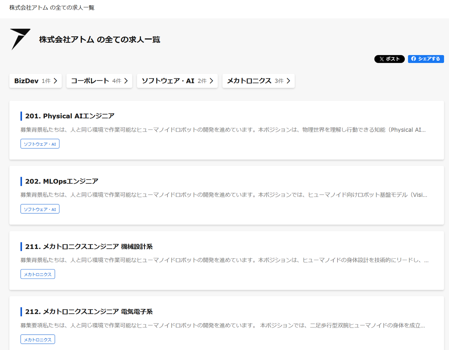Click ソフトウェア・AI tag under job 201
The height and width of the screenshot is (350, 449).
point(40,144)
